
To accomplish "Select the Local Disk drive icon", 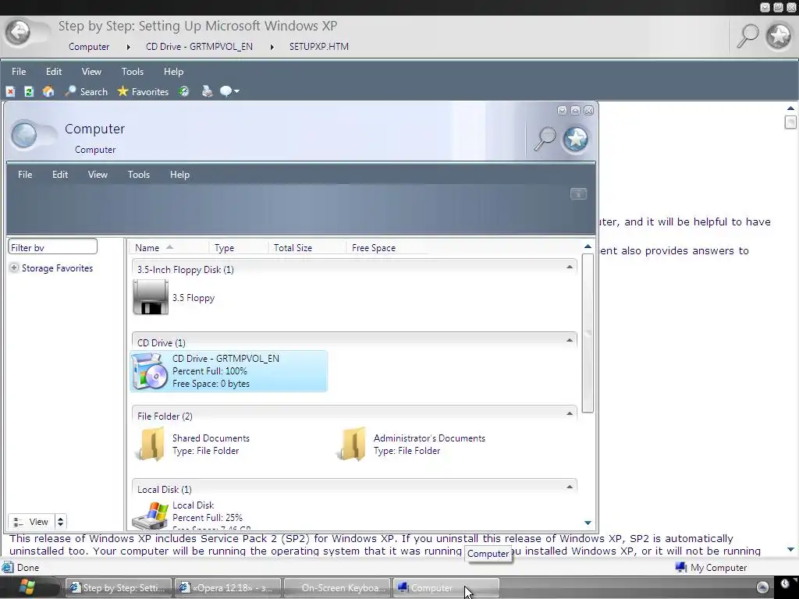I will coord(150,516).
